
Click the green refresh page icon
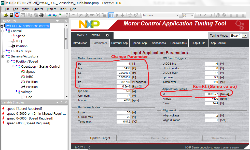coord(60,15)
